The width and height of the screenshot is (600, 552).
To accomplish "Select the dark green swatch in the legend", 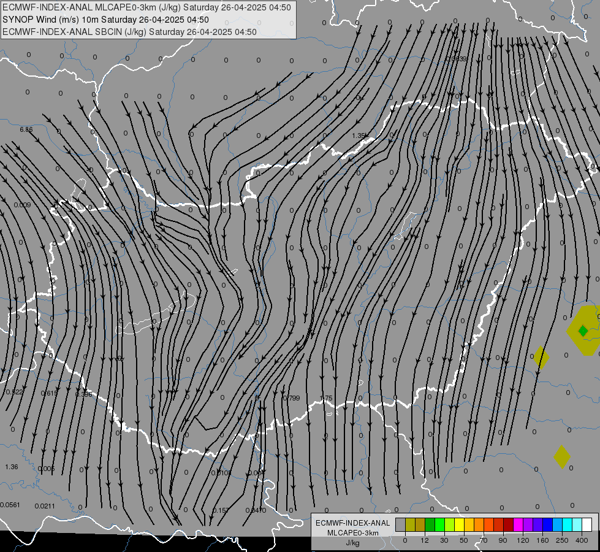I will (430, 524).
